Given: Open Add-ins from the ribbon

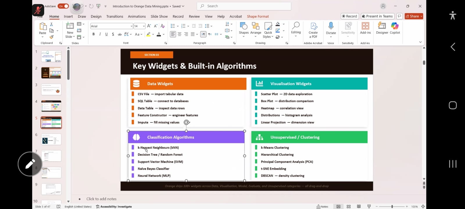Looking at the screenshot, I should click(365, 28).
